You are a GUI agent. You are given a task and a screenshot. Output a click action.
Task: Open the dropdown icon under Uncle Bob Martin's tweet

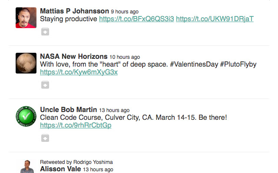pyautogui.click(x=45, y=138)
